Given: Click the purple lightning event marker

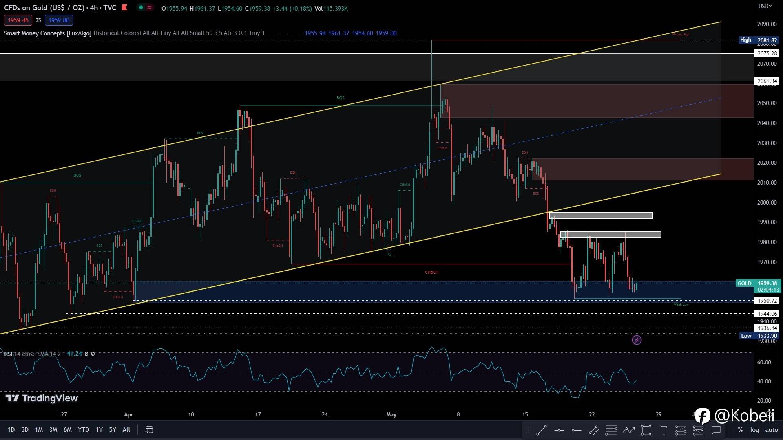Looking at the screenshot, I should tap(637, 340).
